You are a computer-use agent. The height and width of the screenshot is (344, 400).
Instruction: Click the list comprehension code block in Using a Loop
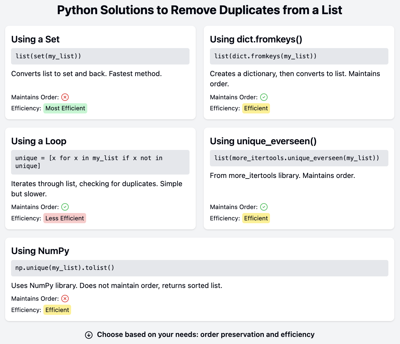100,162
